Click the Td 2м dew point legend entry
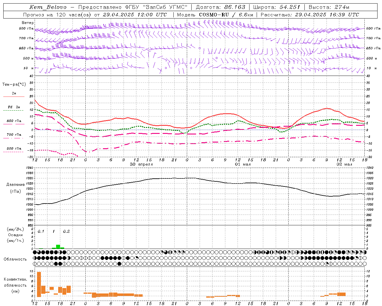Image resolution: width=382 pixels, height=306 pixels. pos(14,107)
